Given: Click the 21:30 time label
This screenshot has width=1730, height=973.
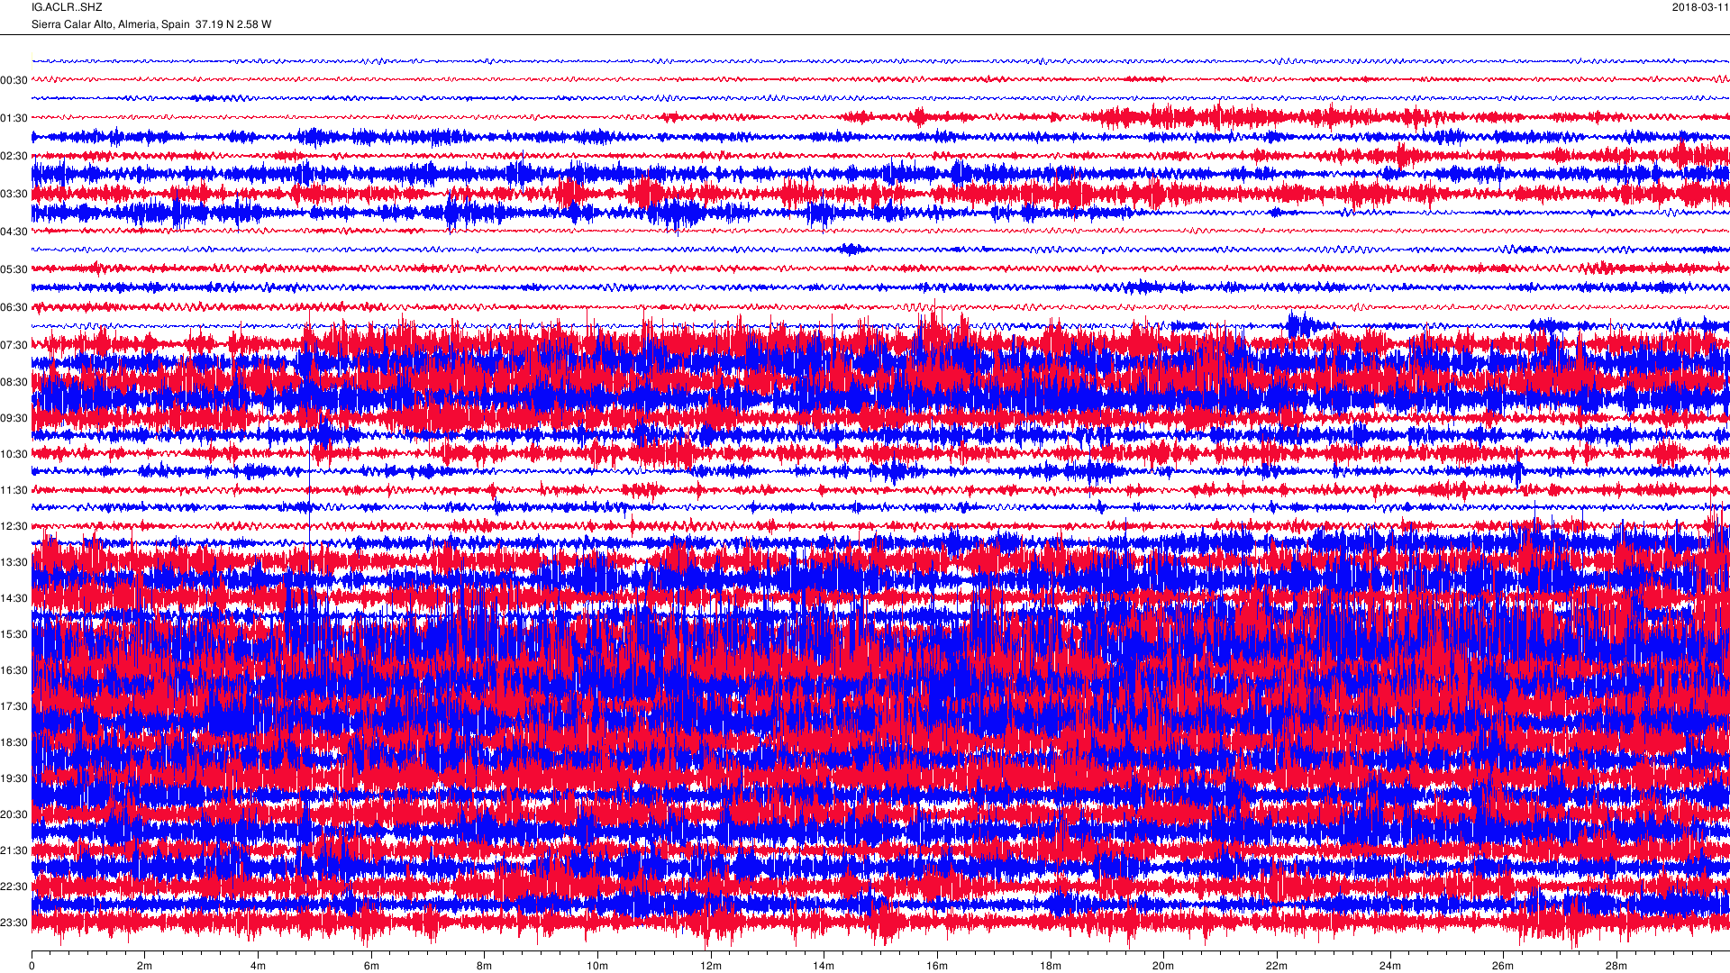Looking at the screenshot, I should (14, 850).
